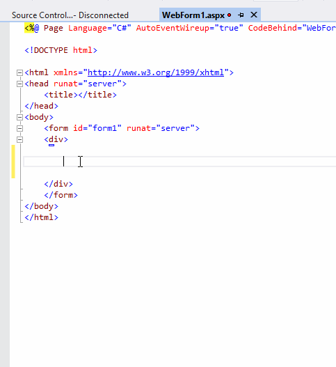Pin the WebForm1.aspx tab
Viewport: 336px width, 367px height.
coord(241,15)
